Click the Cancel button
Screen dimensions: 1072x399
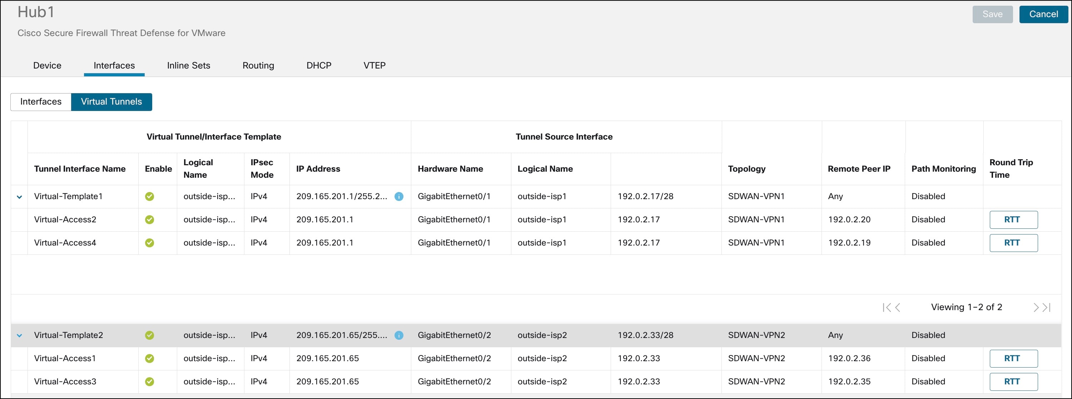tap(1043, 14)
